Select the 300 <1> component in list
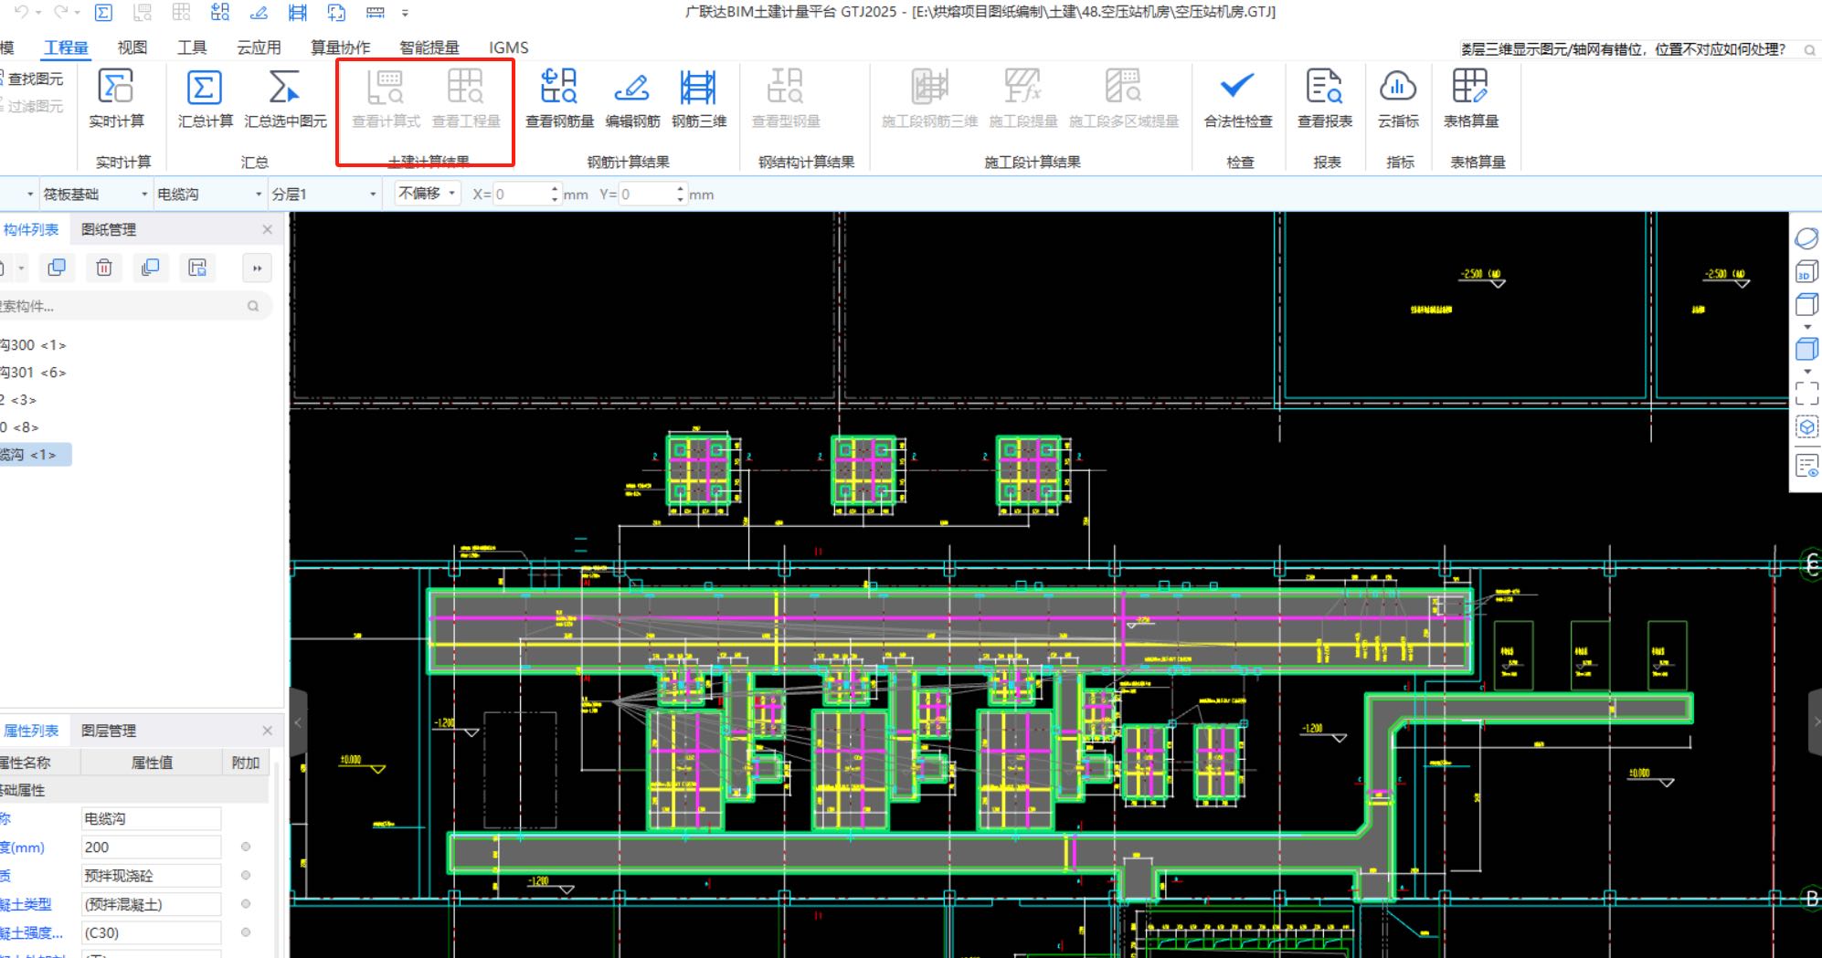 pos(35,345)
